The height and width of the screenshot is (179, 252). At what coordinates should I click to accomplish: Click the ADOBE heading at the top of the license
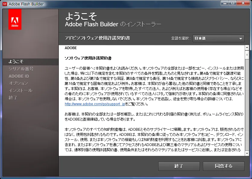coord(71,48)
